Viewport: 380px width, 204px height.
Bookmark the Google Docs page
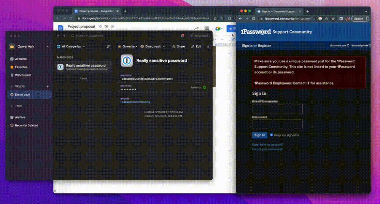tap(221, 18)
